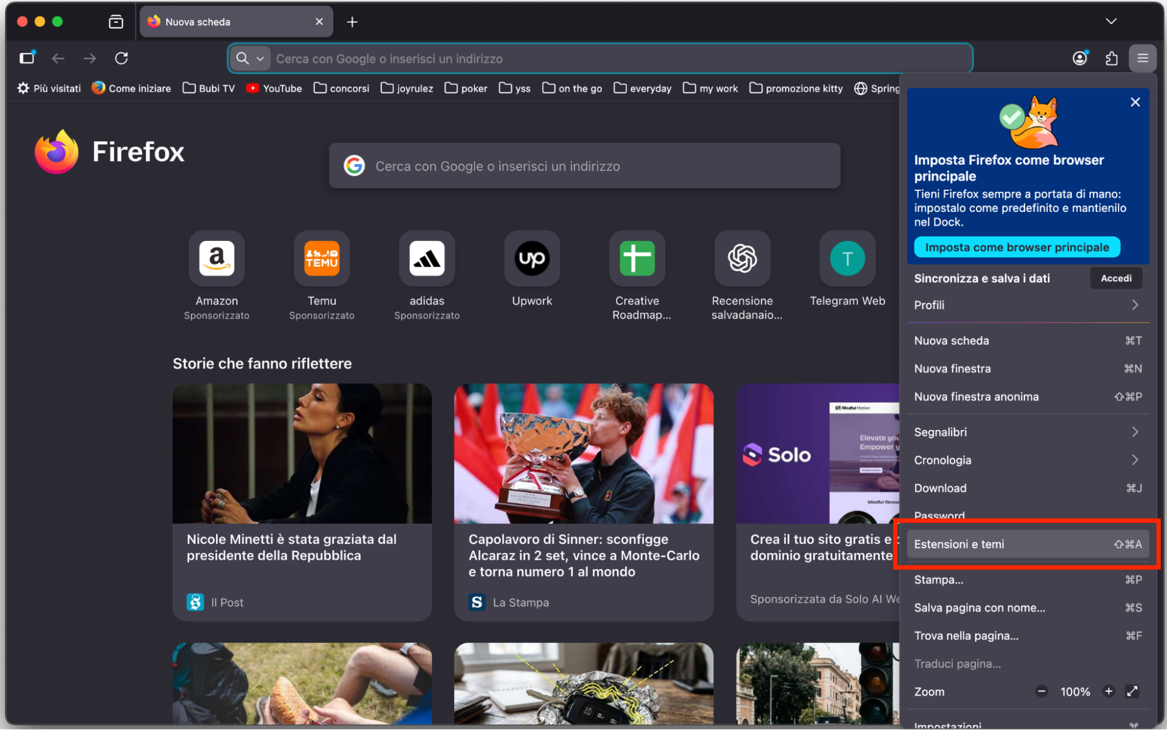The image size is (1167, 730).
Task: Dismiss the default browser promo with X
Action: 1134,102
